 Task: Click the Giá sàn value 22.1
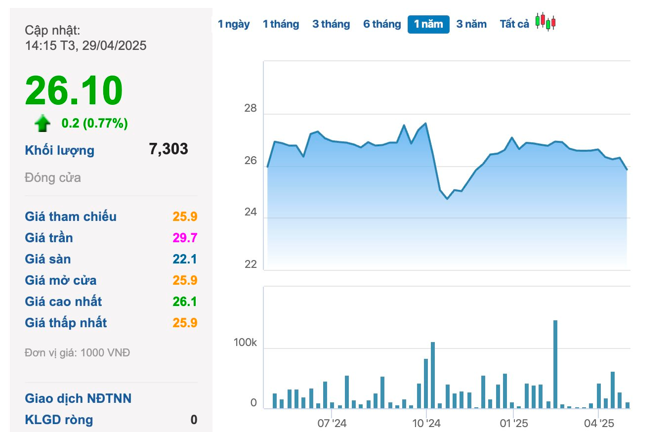(185, 259)
